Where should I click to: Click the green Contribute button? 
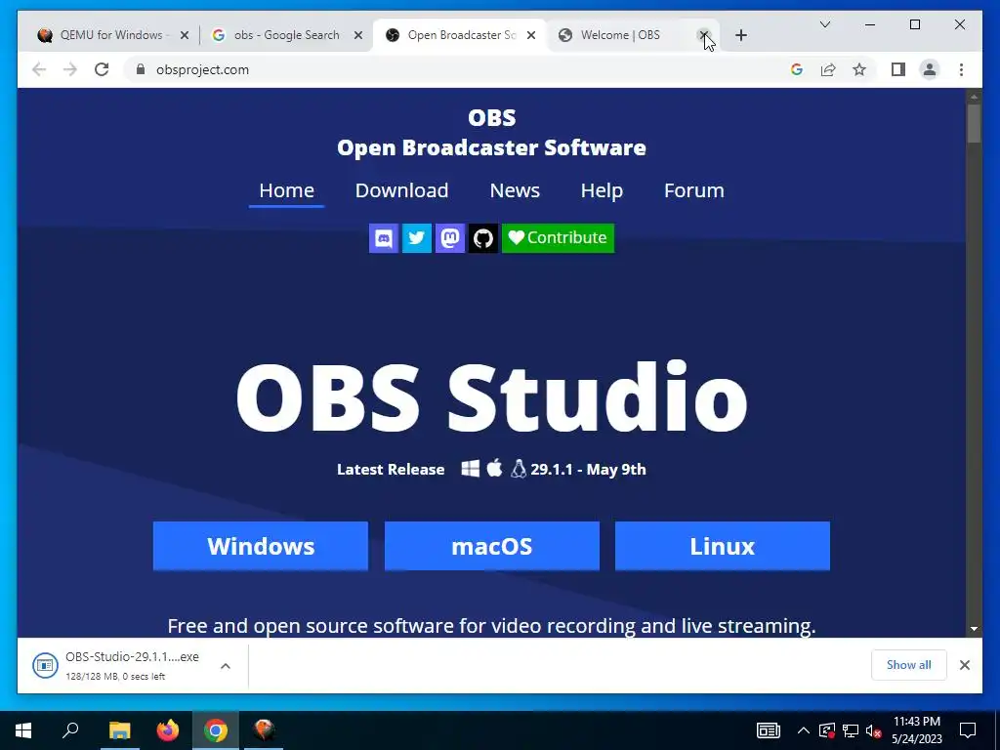click(x=558, y=238)
